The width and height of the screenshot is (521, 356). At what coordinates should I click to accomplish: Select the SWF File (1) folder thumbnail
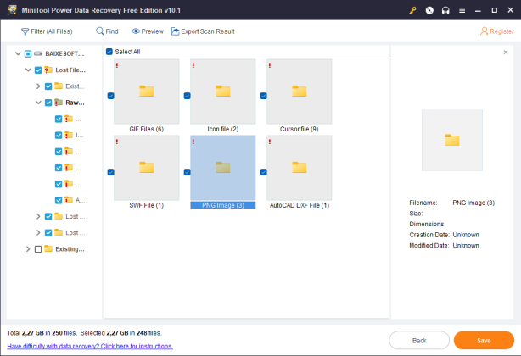click(x=147, y=168)
